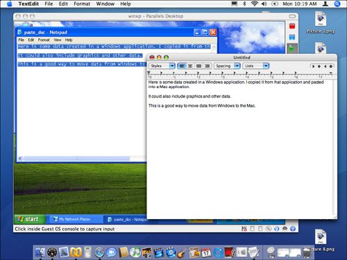Open the fast user switching menu icon
Image resolution: width=347 pixels, height=260 pixels.
click(x=325, y=3)
